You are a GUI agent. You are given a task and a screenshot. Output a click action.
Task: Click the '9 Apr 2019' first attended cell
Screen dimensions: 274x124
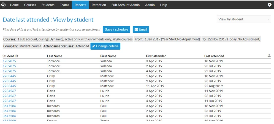154,81
